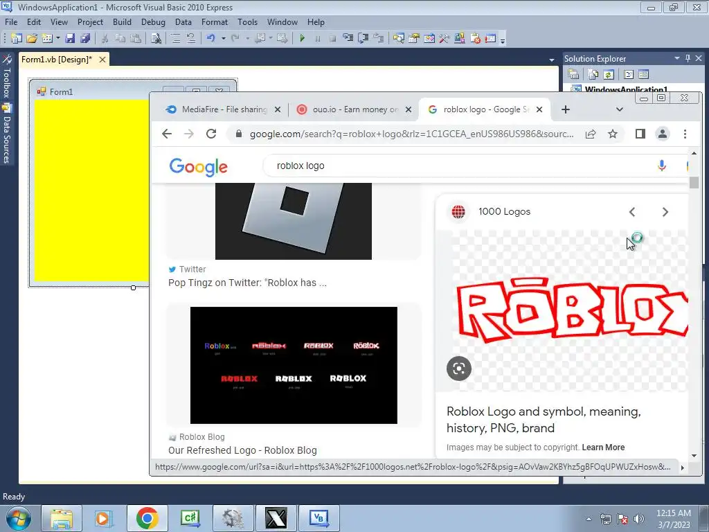
Task: Open the toolbar options overflow arrow
Action: [x=503, y=39]
